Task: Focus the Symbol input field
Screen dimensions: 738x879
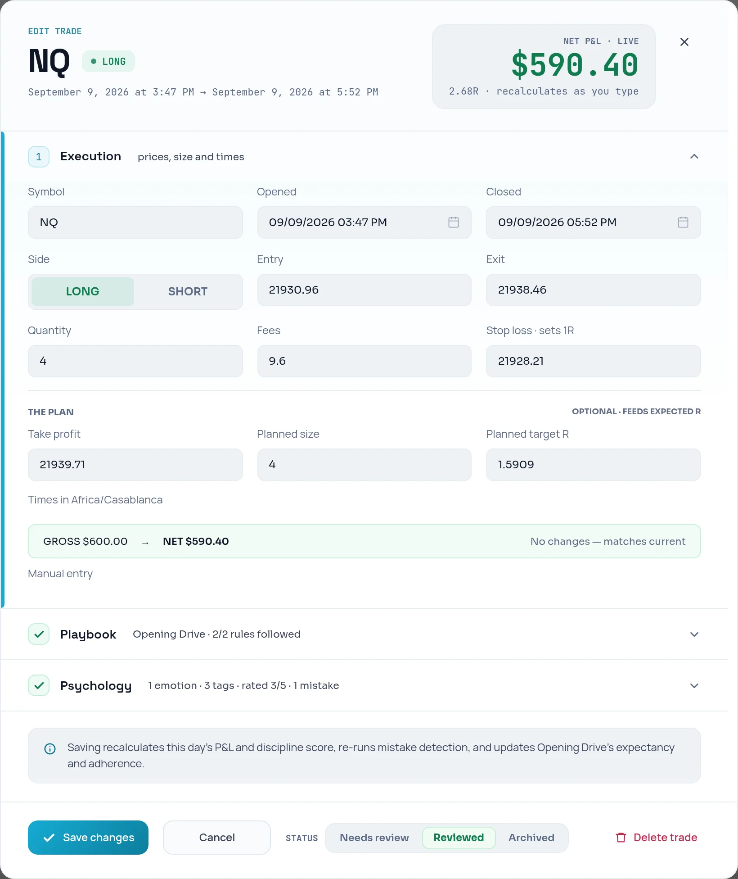Action: click(135, 222)
